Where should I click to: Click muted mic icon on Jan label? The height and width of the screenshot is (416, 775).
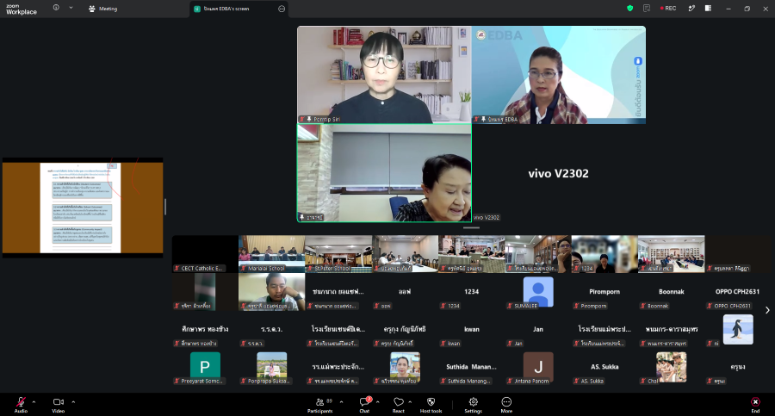(x=510, y=344)
